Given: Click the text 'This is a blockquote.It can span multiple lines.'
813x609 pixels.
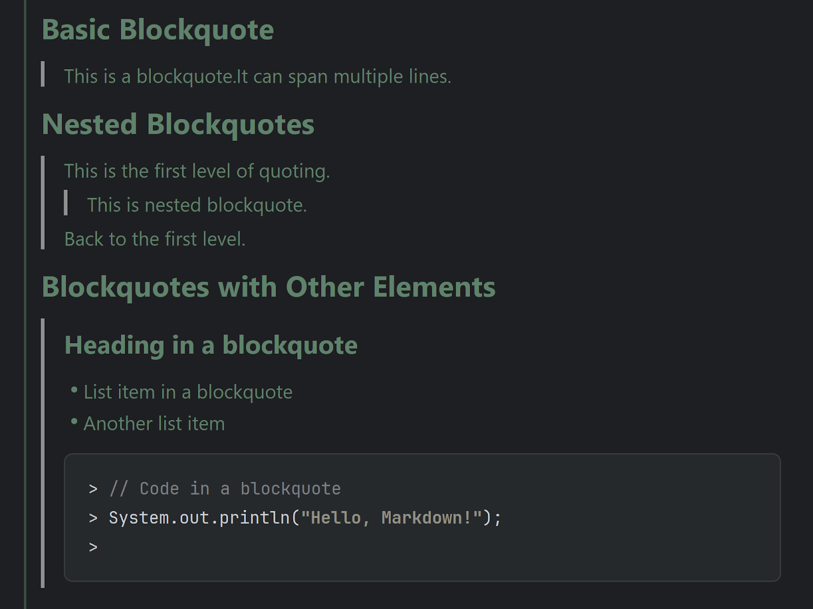Looking at the screenshot, I should 258,76.
